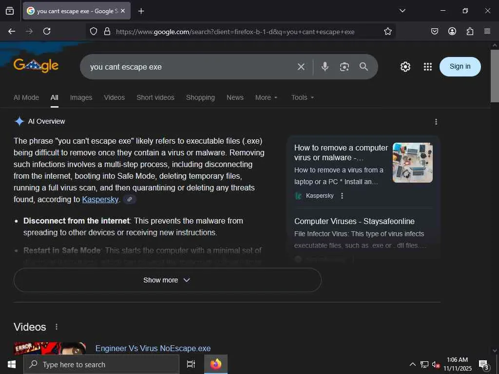Open Firefox View tabs icon
Screen dimensions: 499x374
10,11
